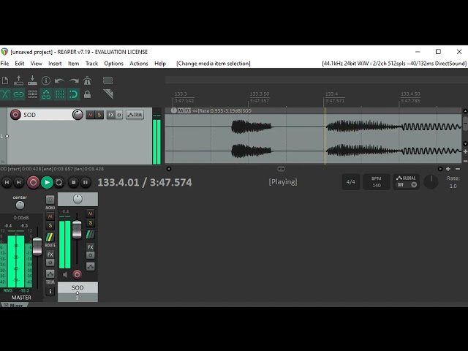The height and width of the screenshot is (351, 468).
Task: Click the transport Stop button
Action: [x=73, y=182]
